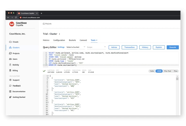Click the Trial - Cluster heading
Viewport: 186px width, 126px height.
50,34
